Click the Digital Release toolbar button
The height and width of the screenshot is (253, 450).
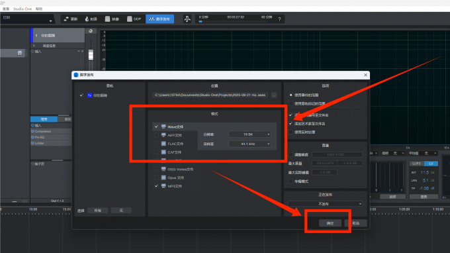159,19
